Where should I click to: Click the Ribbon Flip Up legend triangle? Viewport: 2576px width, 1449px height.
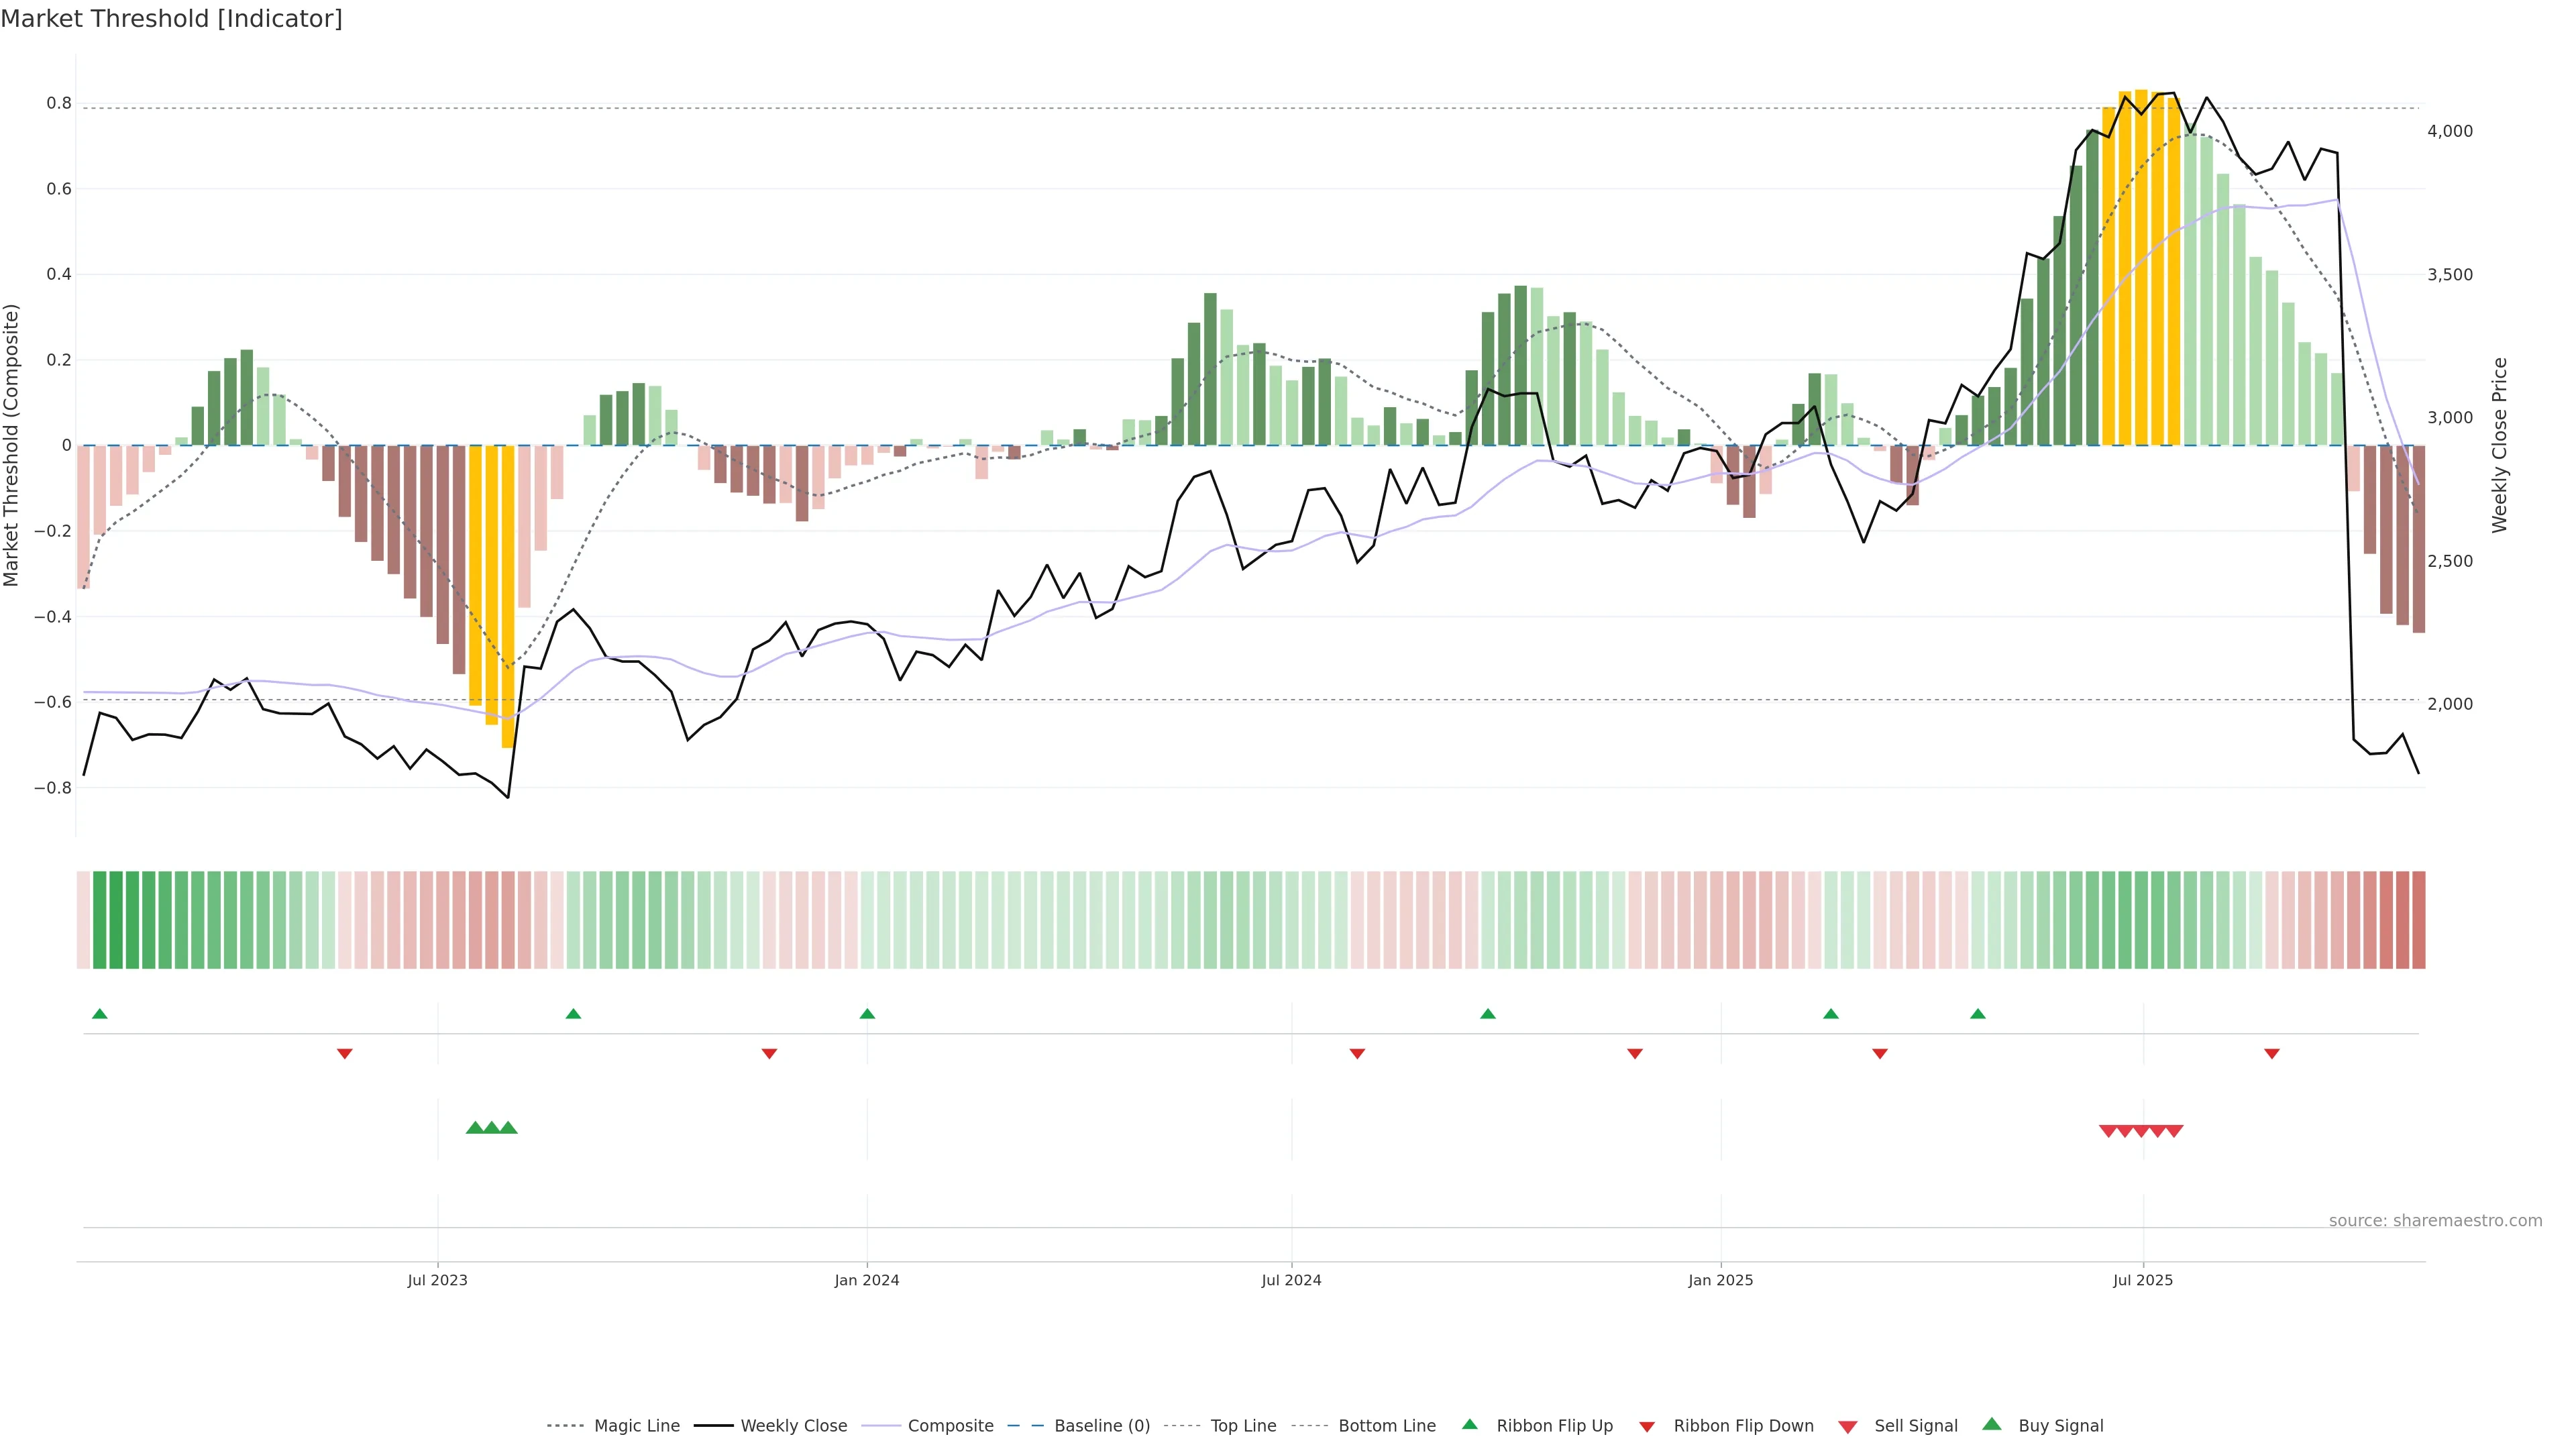click(x=1470, y=1424)
